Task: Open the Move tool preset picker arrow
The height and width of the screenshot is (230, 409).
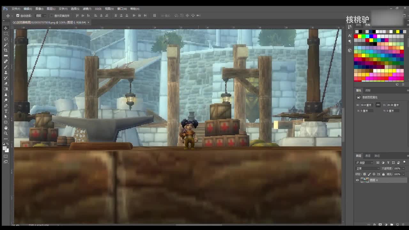Action: point(12,16)
